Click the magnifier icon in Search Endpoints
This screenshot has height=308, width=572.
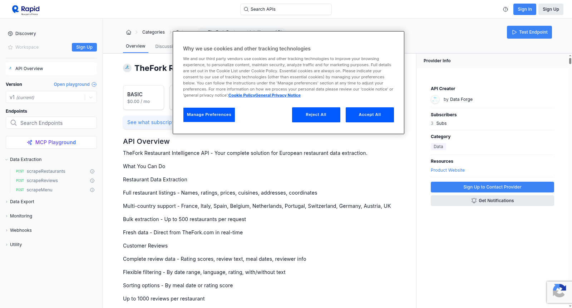coord(14,123)
